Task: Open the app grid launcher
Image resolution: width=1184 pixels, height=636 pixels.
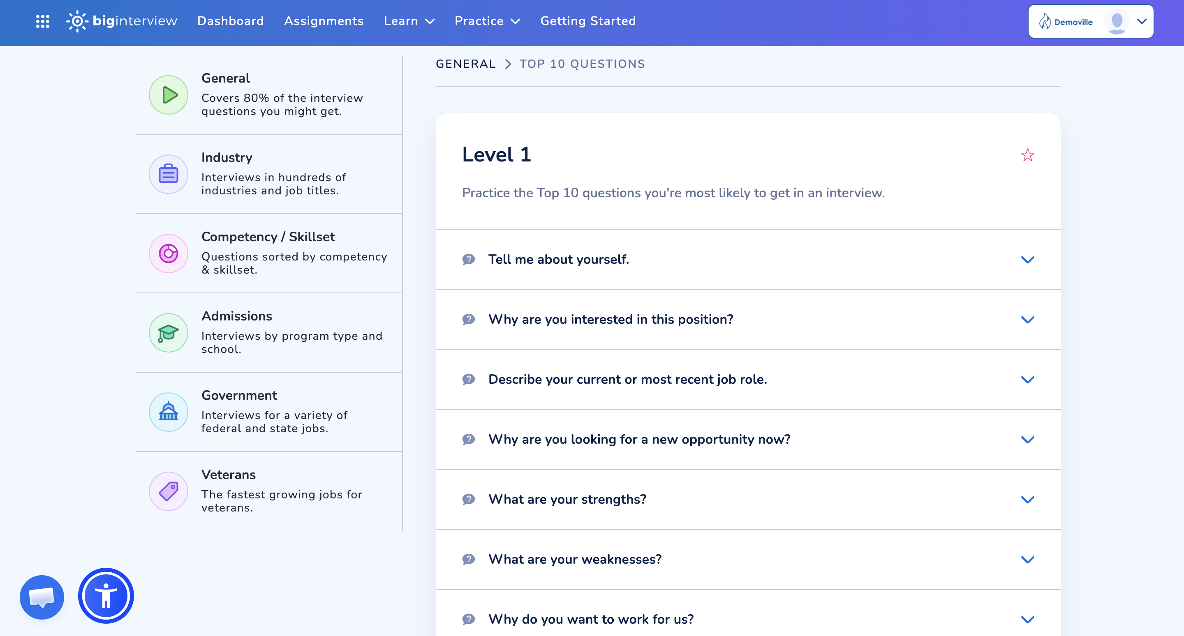Action: point(43,21)
